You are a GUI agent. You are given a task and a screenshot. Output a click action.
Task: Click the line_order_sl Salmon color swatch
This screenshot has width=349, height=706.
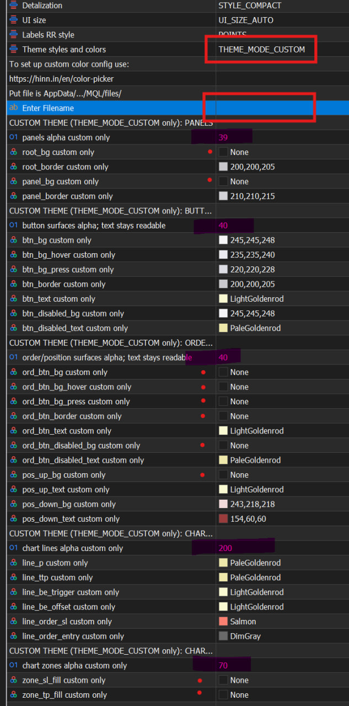click(223, 622)
